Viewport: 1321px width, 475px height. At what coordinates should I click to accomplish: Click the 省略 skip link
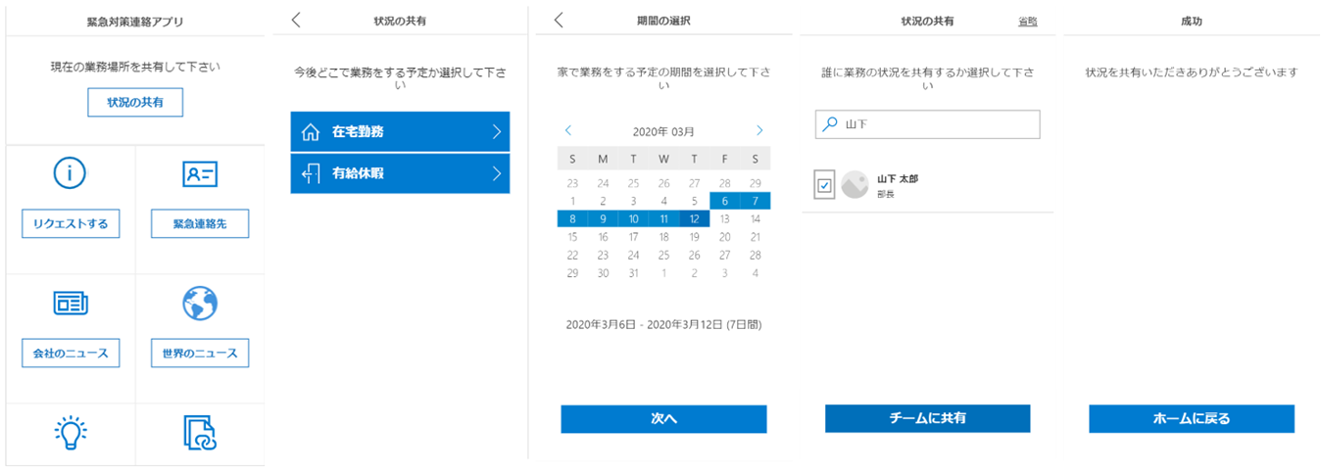point(1028,21)
